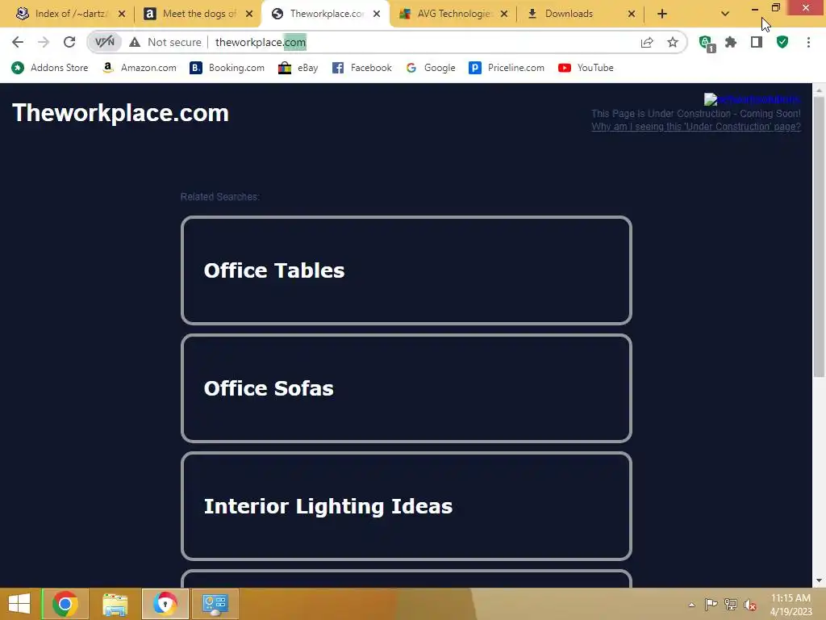
Task: Reload the current page
Action: [x=69, y=42]
